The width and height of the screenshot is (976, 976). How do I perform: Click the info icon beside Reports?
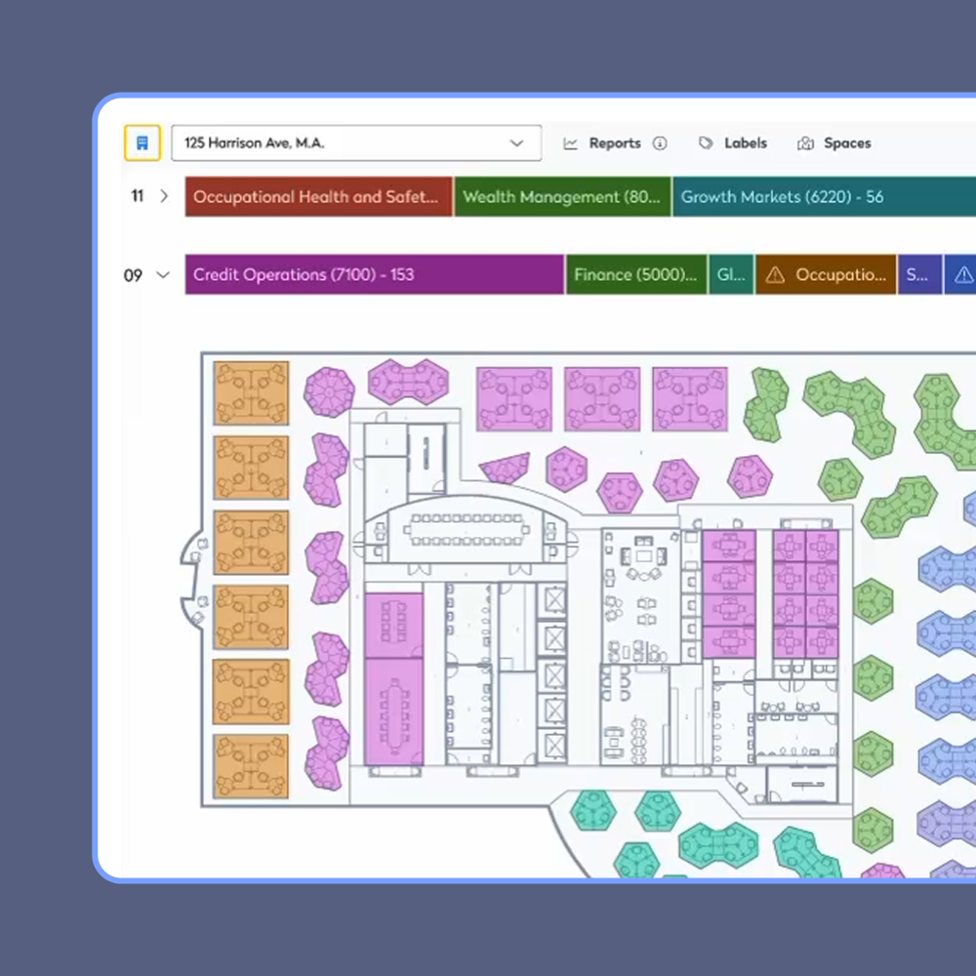[x=660, y=143]
